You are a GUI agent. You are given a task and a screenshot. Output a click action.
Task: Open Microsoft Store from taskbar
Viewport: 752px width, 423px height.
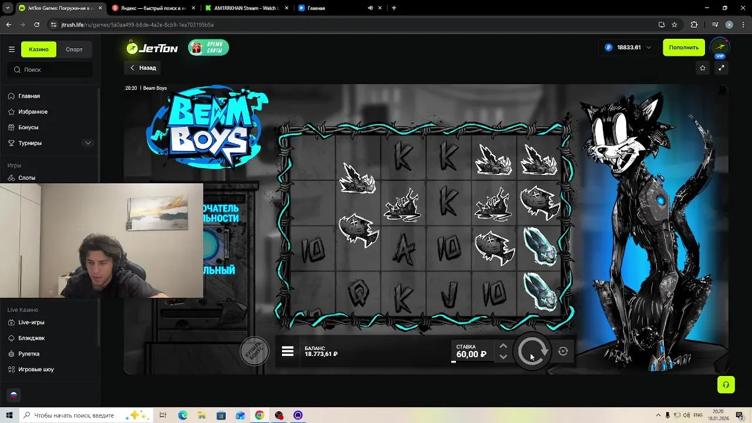point(221,415)
